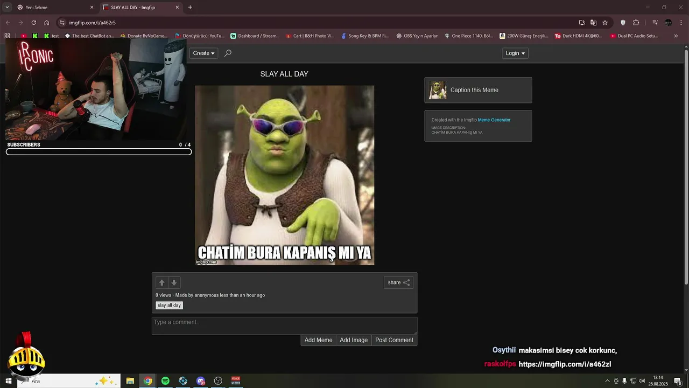Open the shield extension icon
Image resolution: width=689 pixels, height=388 pixels.
coord(623,23)
